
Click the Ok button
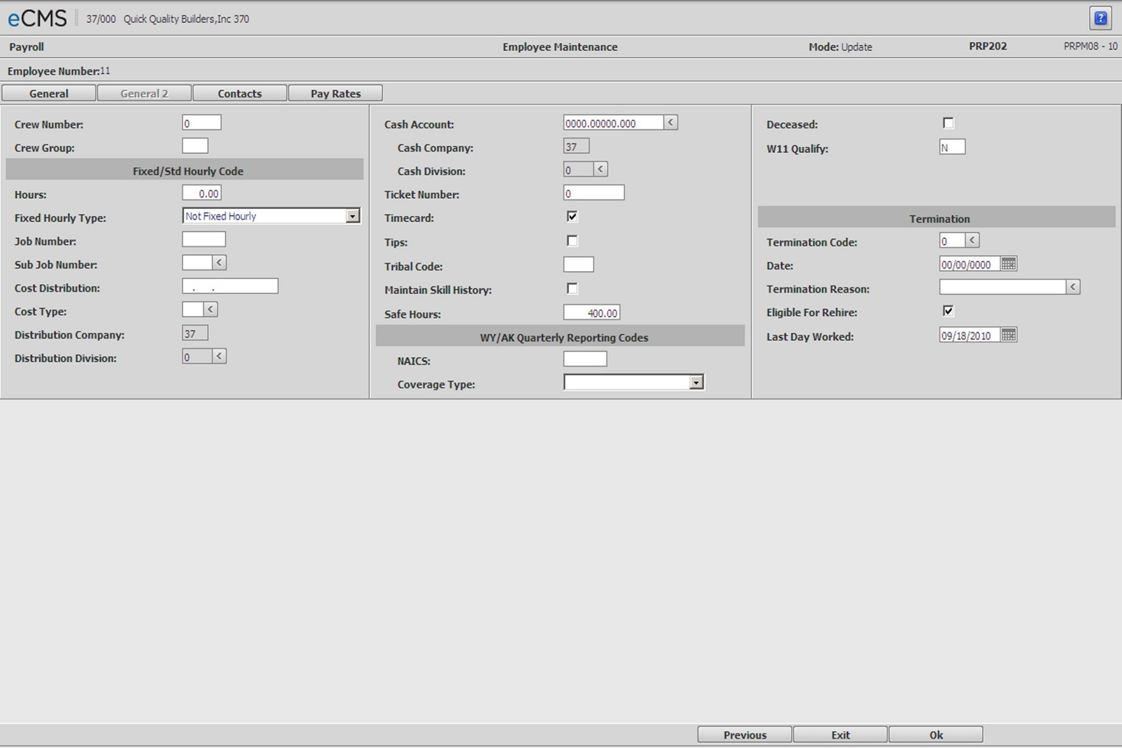tap(936, 735)
